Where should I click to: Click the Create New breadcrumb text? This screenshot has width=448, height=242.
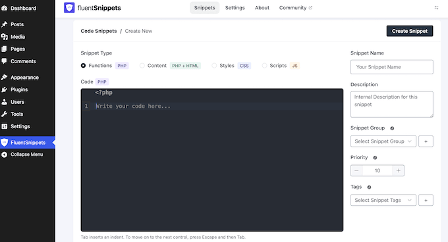click(x=138, y=31)
